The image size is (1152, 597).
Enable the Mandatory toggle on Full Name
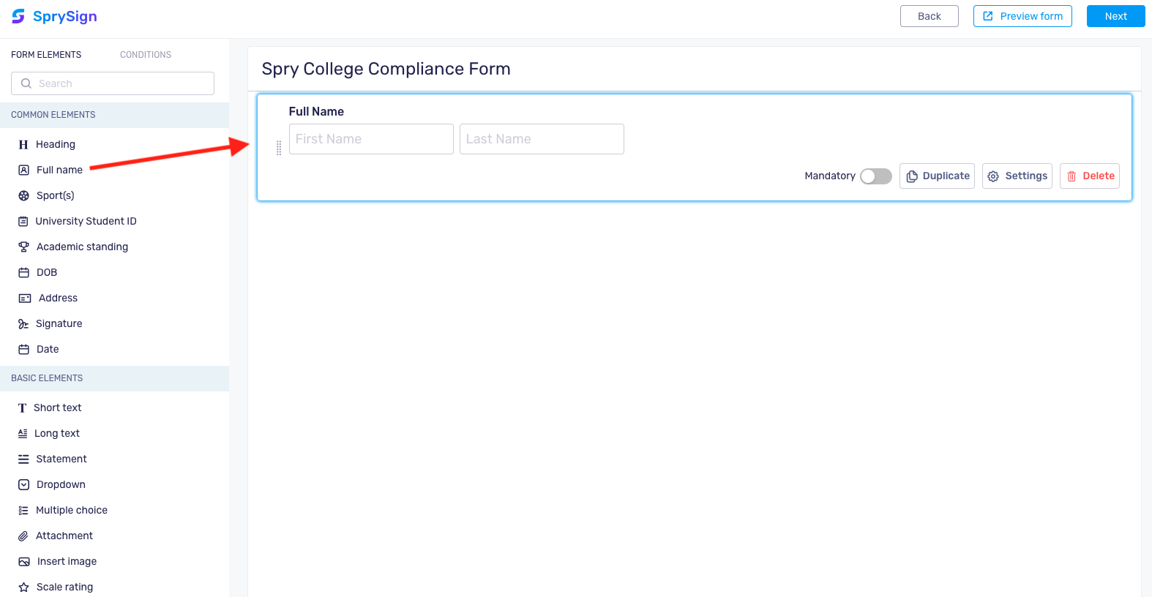click(x=875, y=176)
